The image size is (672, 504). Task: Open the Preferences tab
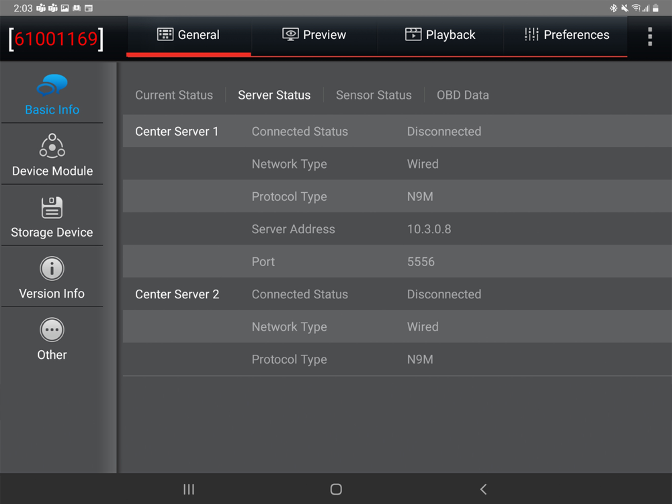point(566,35)
